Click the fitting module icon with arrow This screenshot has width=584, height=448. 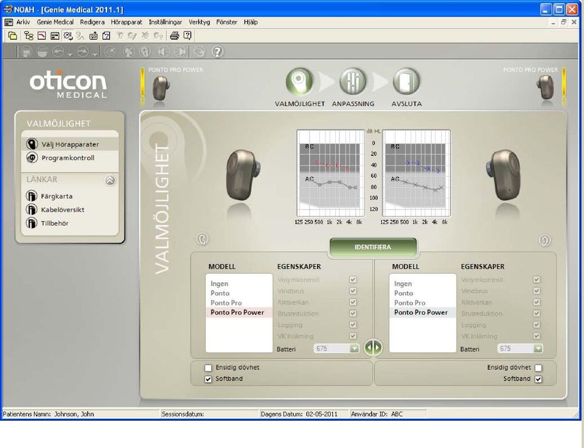(x=68, y=36)
